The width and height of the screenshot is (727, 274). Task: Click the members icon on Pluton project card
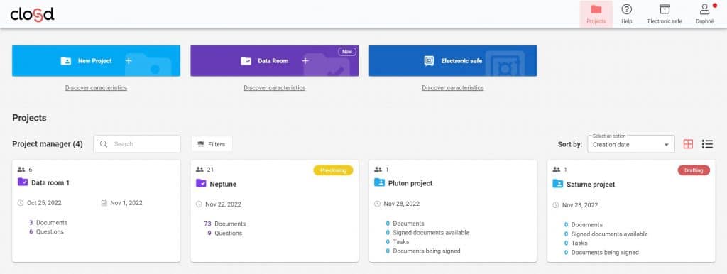pyautogui.click(x=378, y=170)
